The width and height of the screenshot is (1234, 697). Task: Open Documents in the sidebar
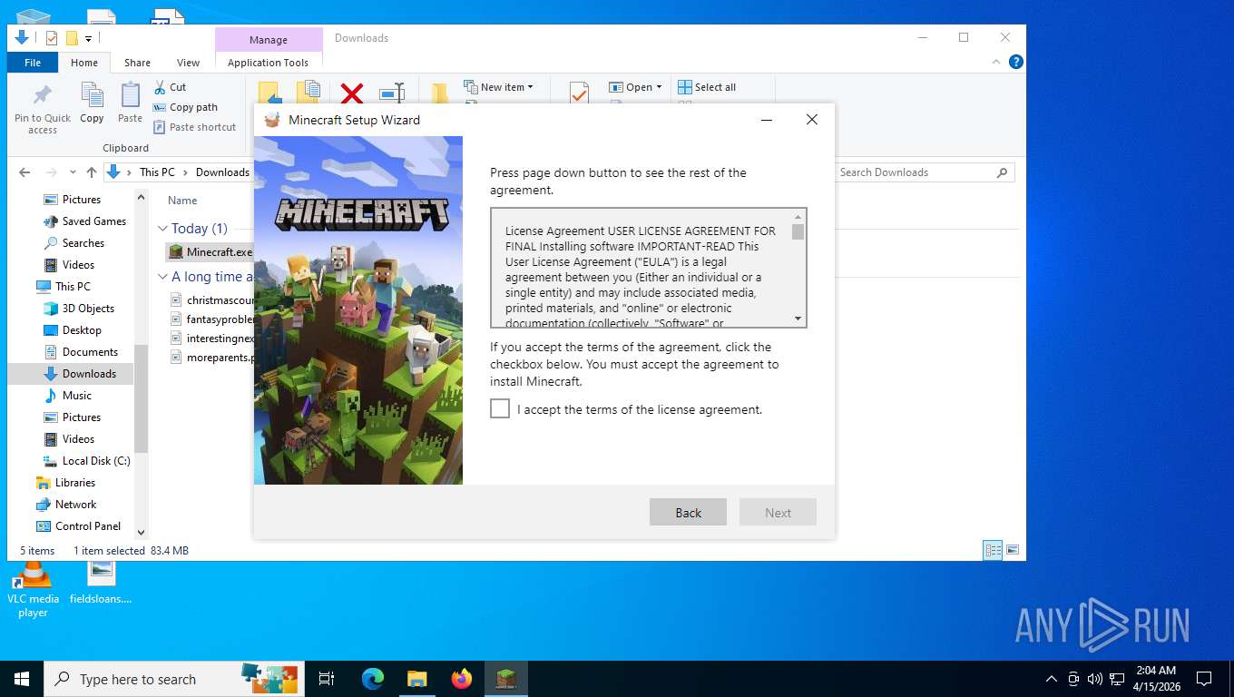[x=81, y=352]
